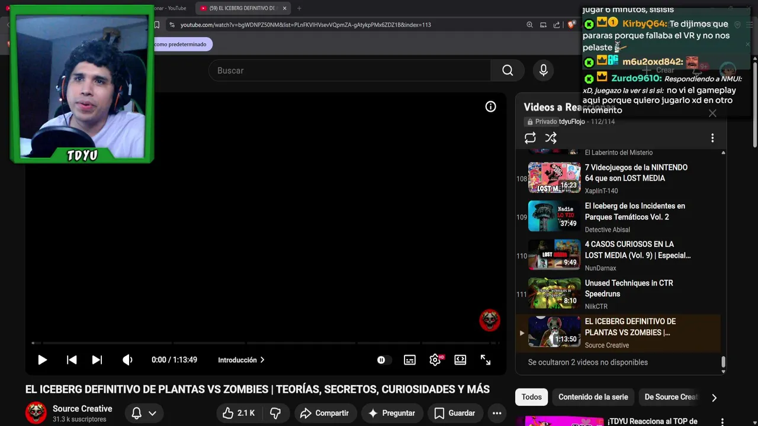The height and width of the screenshot is (426, 758).
Task: Open a new browser tab
Action: (x=299, y=8)
